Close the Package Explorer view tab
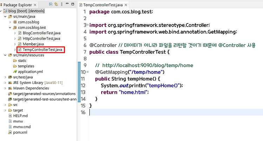 (x=35, y=5)
